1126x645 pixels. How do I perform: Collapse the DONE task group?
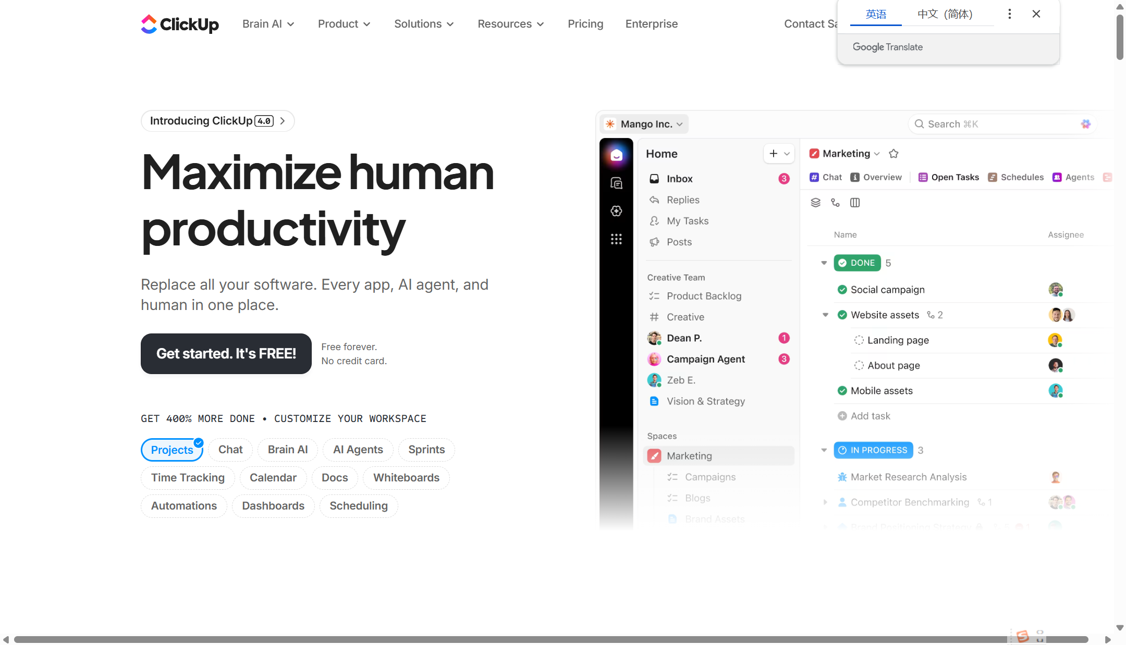pos(824,263)
